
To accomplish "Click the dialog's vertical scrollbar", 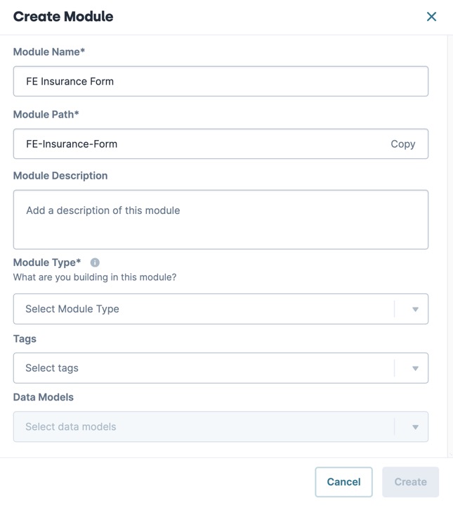I will [450, 246].
